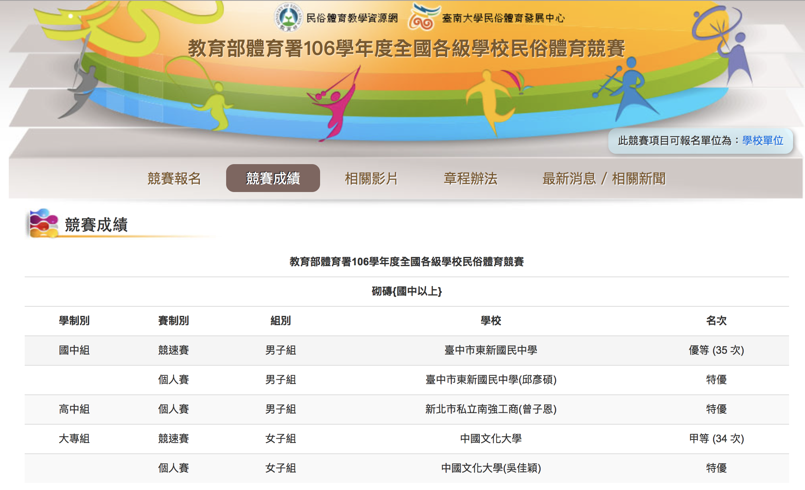
Task: Click 女子組 in the 中國文化大學 競速賽 row
Action: click(281, 439)
